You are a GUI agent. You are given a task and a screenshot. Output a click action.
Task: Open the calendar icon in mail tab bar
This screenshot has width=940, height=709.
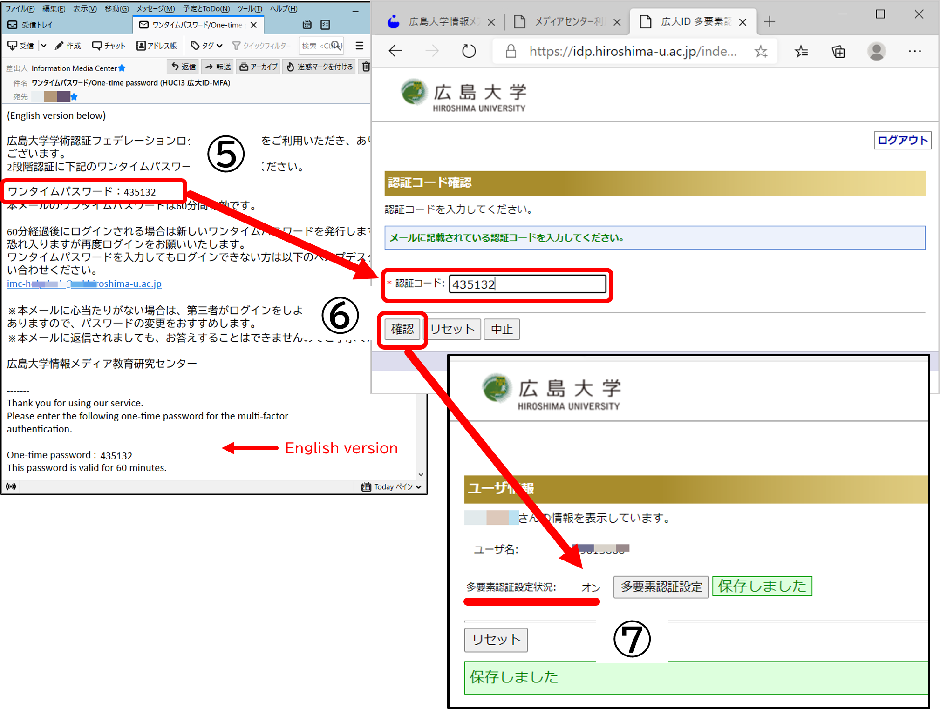[x=307, y=25]
